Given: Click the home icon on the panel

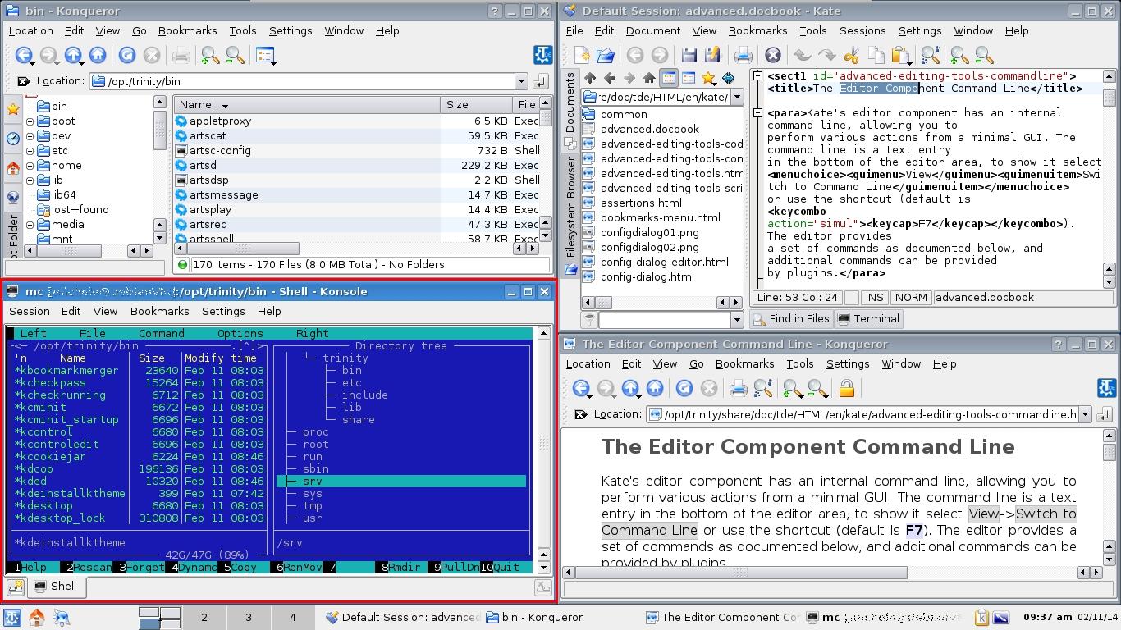Looking at the screenshot, I should (37, 617).
